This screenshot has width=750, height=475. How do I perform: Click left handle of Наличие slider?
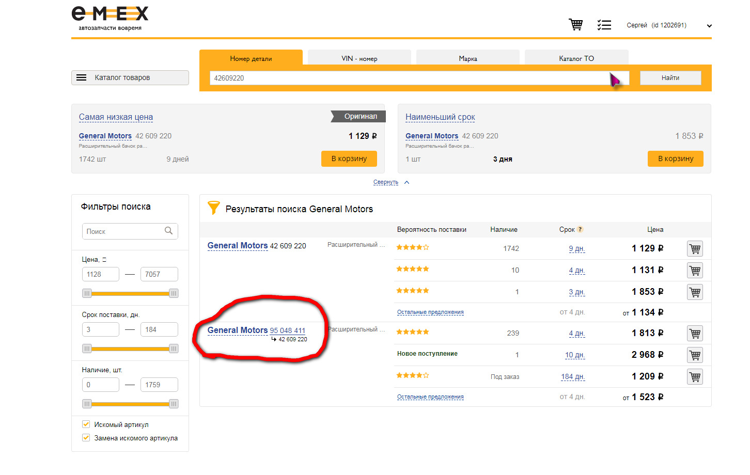coord(87,404)
